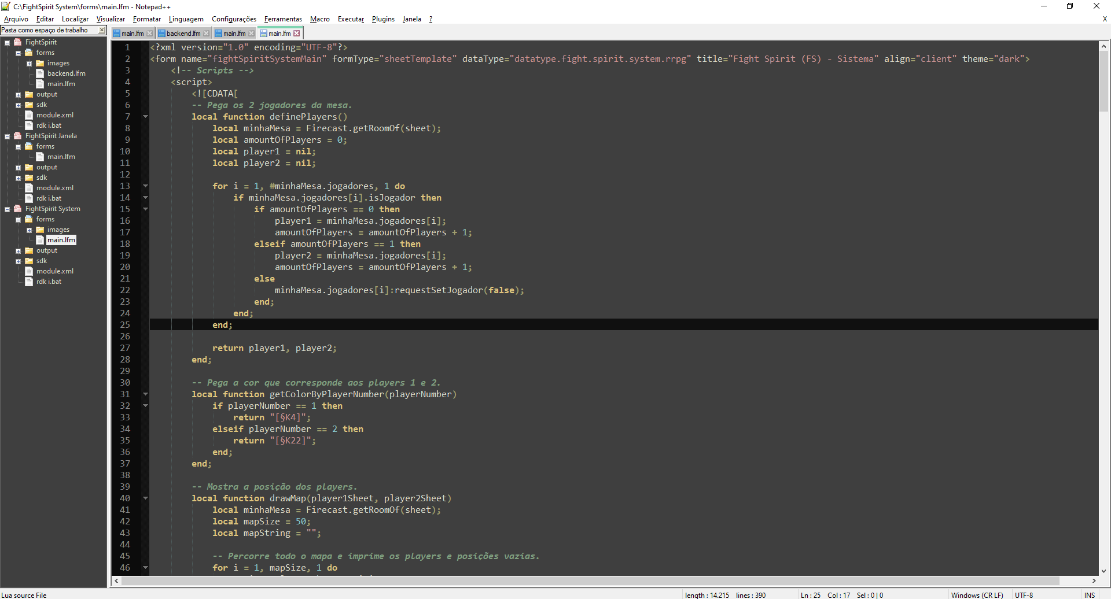This screenshot has width=1111, height=599.
Task: Close the backend.lfm editor tab
Action: (x=207, y=34)
